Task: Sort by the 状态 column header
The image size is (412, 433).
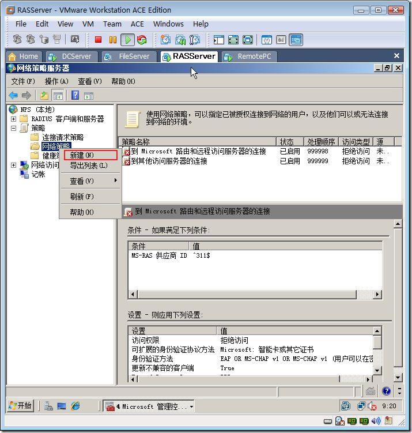Action: (290, 142)
